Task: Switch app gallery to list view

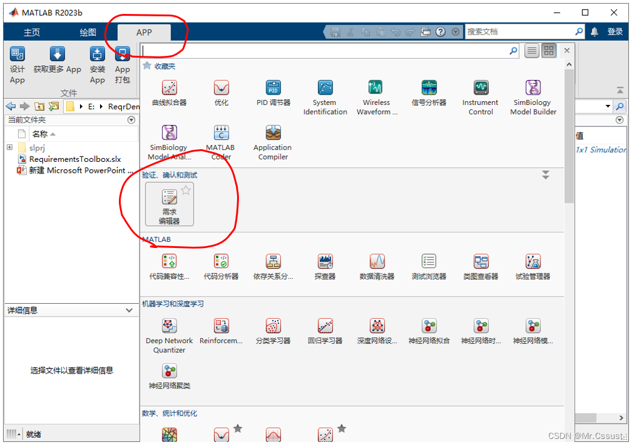Action: [x=532, y=51]
